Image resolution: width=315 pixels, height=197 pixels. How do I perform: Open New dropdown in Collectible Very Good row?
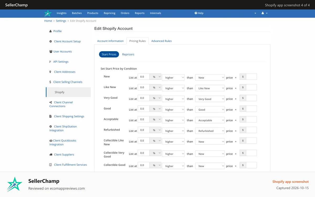[210, 154]
